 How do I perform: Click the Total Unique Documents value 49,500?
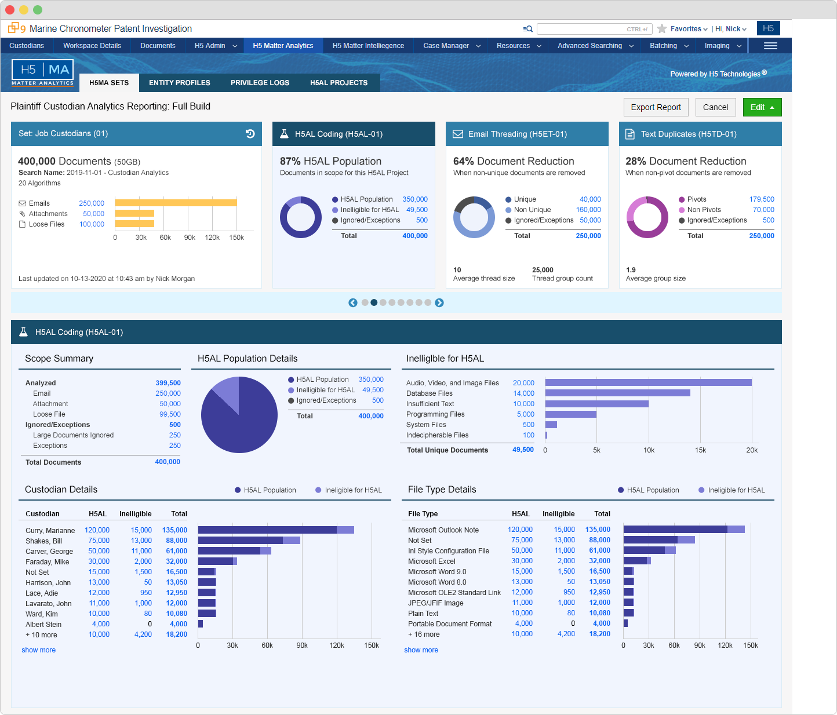(x=523, y=450)
